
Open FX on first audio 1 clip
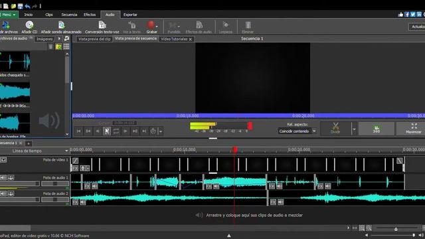pyautogui.click(x=87, y=186)
